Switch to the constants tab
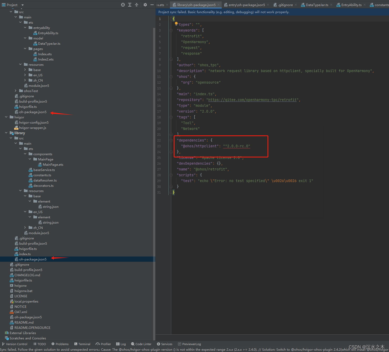Viewport: 389px width, 352px height. point(379,5)
